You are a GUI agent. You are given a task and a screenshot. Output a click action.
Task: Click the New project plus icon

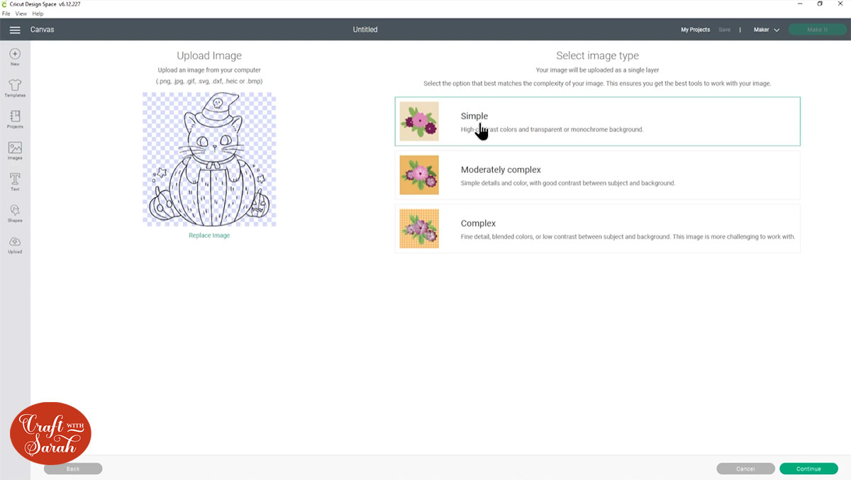(15, 55)
